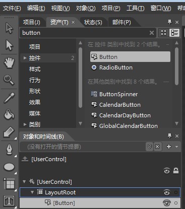The image size is (185, 209).
Task: Select the RadioButton control
Action: [x=116, y=67]
